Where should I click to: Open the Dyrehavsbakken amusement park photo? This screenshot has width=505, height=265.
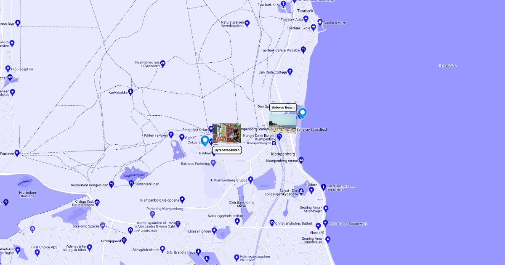[x=226, y=133]
